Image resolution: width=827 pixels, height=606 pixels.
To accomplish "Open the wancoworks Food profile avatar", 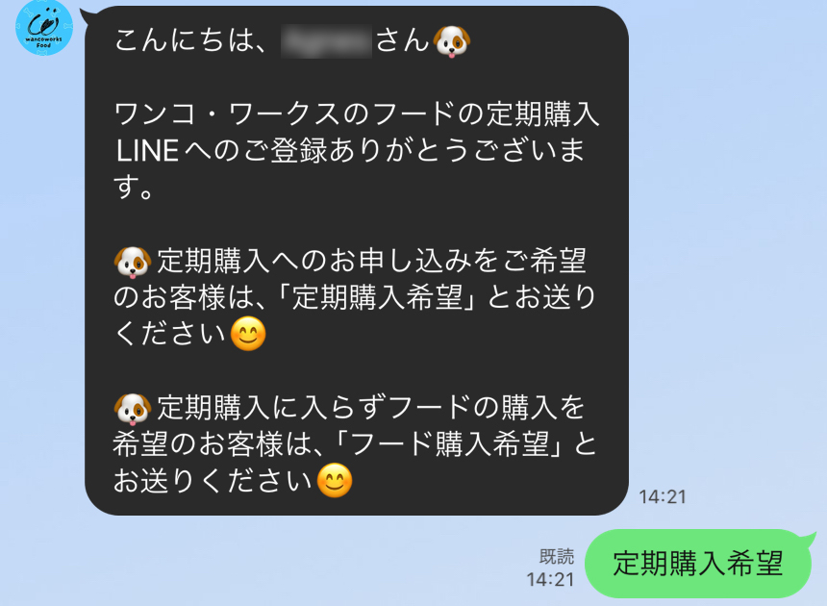I will pyautogui.click(x=44, y=28).
